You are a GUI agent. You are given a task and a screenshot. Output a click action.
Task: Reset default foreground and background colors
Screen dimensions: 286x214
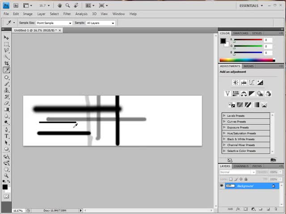tap(4, 181)
